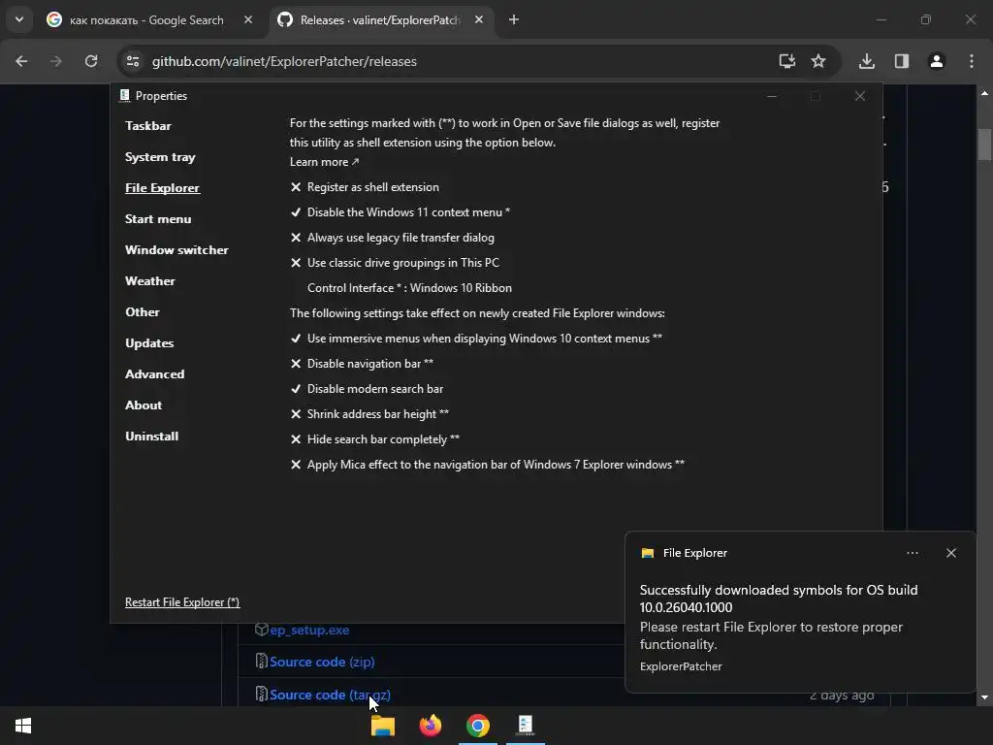This screenshot has height=745, width=993.
Task: Toggle Use classic drive groupings in This PC
Action: [x=396, y=262]
